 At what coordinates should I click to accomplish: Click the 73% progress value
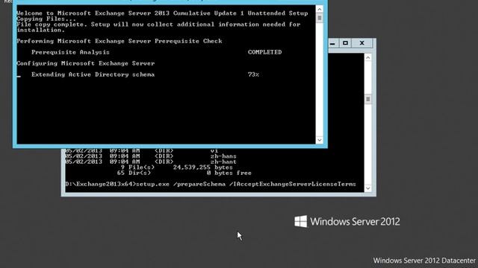click(253, 74)
